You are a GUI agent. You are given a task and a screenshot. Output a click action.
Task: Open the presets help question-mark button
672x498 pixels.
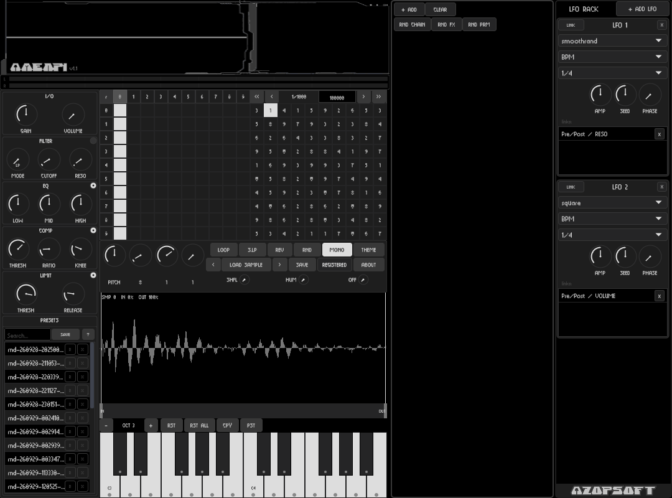tap(88, 334)
